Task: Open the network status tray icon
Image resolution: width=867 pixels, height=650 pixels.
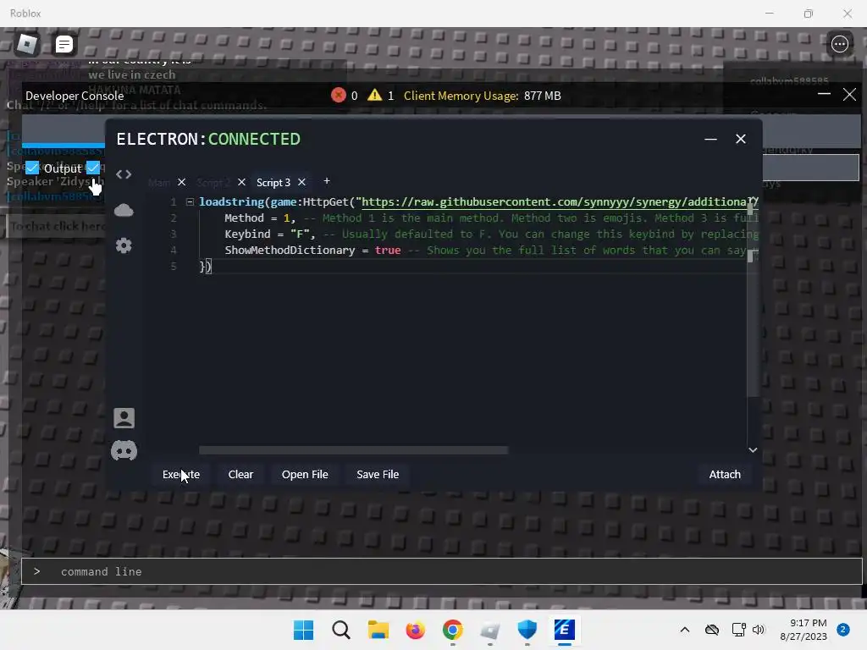Action: [738, 630]
